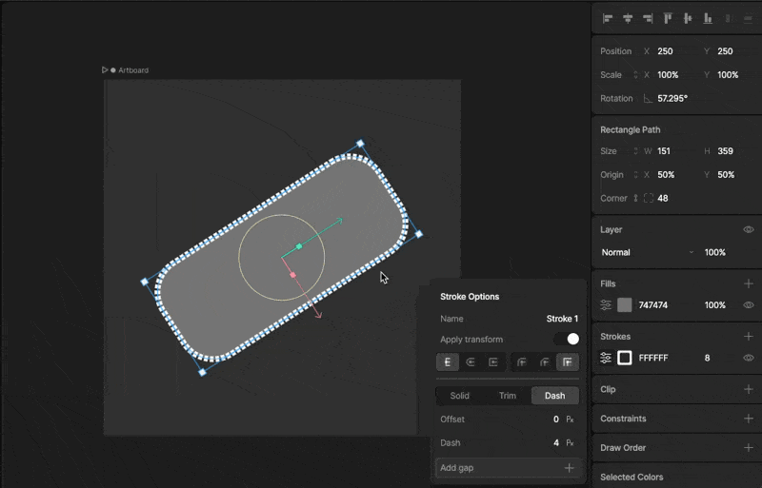The image size is (762, 488).
Task: Expand Constraints with the plus button
Action: click(x=749, y=419)
